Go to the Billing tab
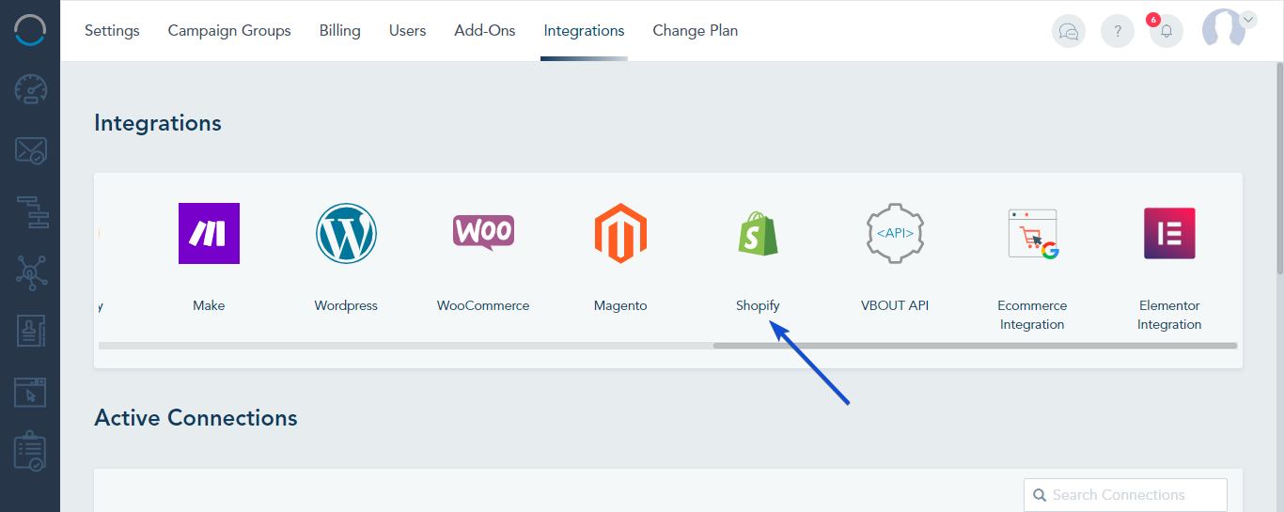 pos(340,31)
